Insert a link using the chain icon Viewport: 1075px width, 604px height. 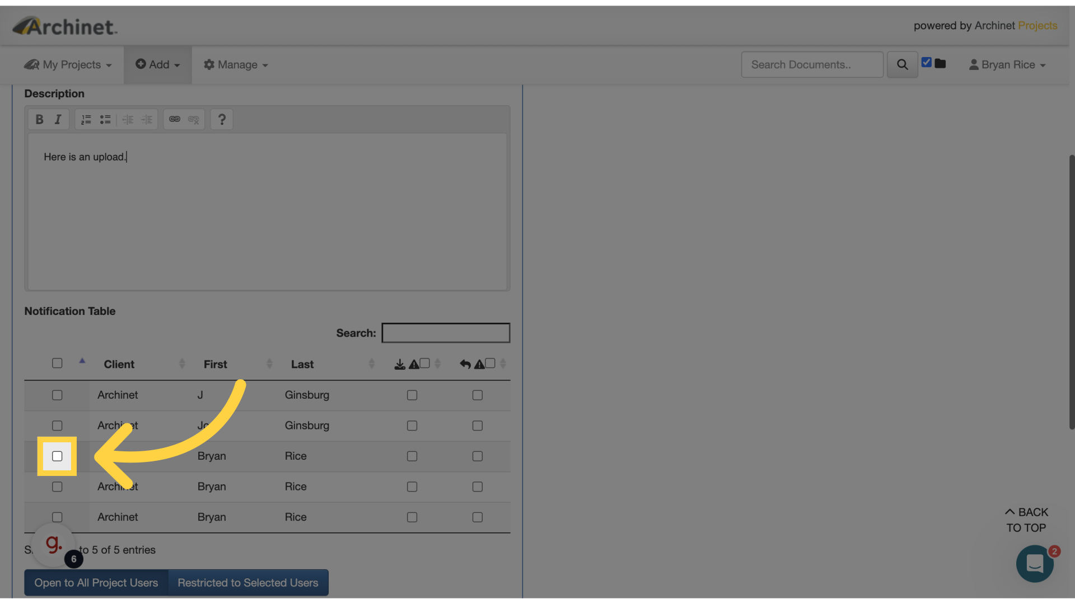click(x=174, y=119)
